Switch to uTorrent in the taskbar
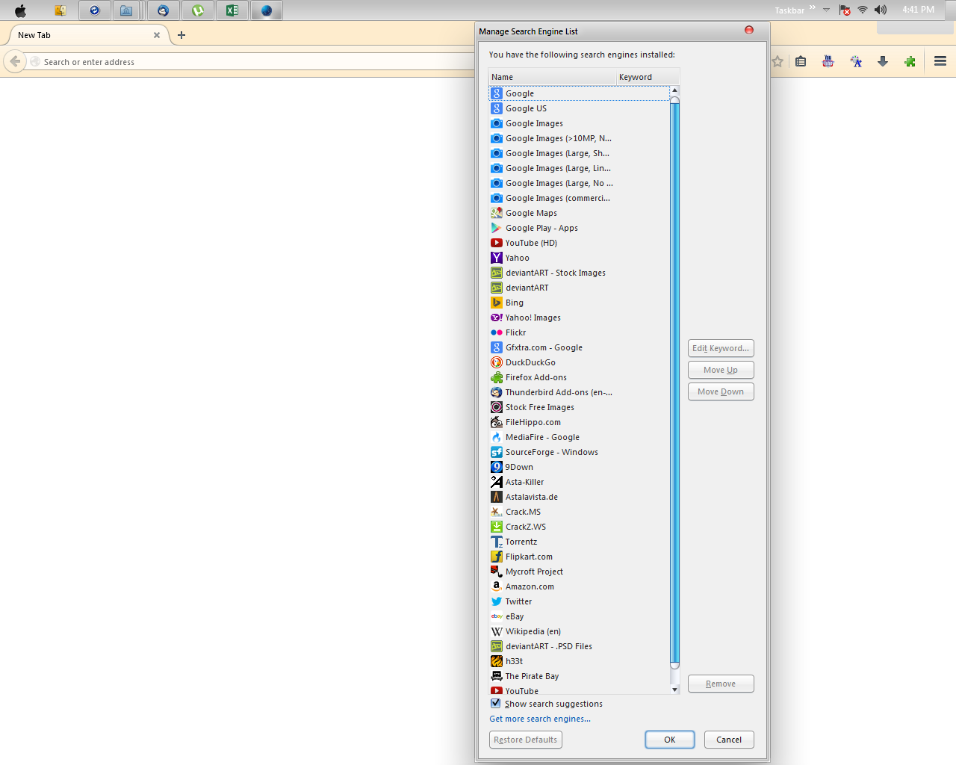The height and width of the screenshot is (765, 956). [198, 10]
